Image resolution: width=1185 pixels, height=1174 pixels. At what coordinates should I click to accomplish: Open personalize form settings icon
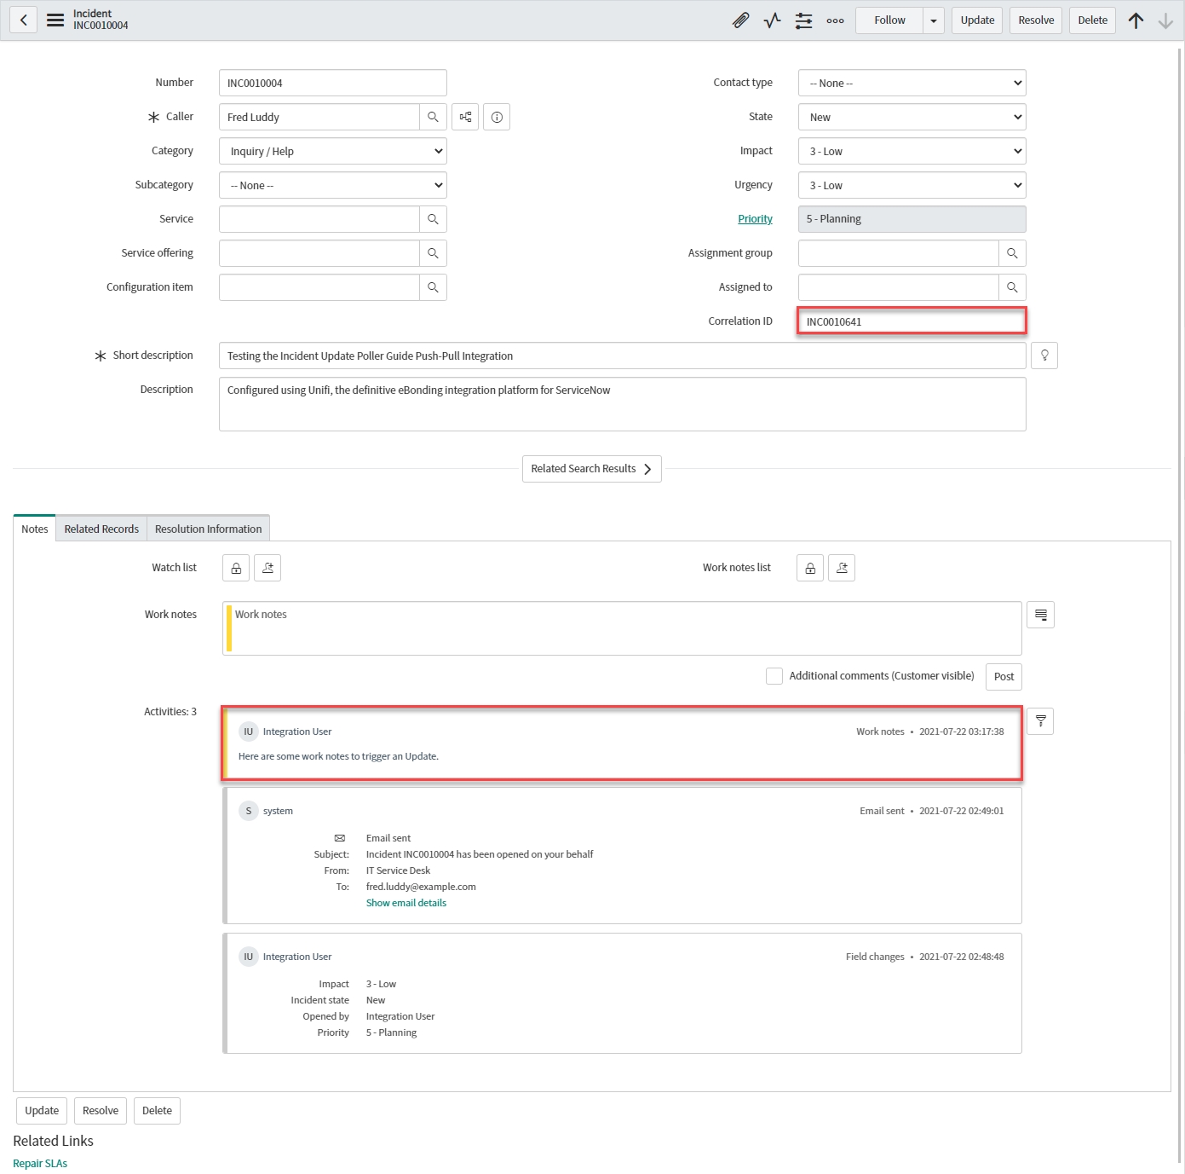pos(803,20)
